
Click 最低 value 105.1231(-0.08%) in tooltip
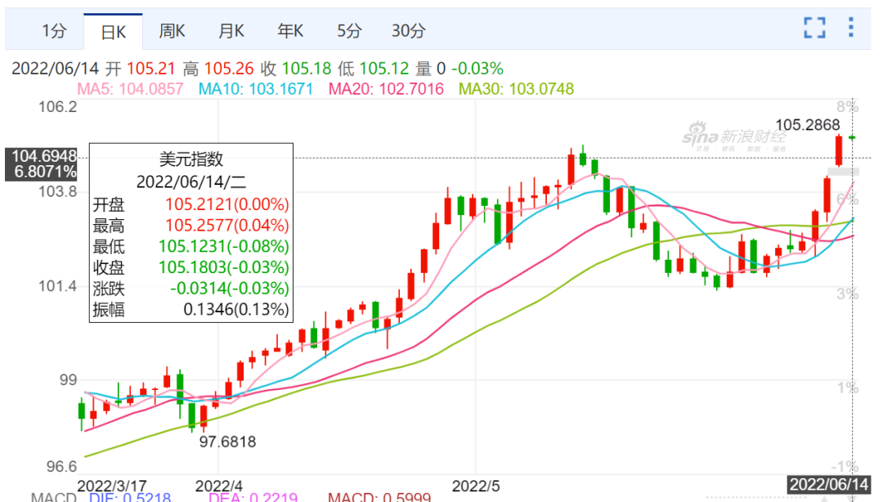click(223, 246)
